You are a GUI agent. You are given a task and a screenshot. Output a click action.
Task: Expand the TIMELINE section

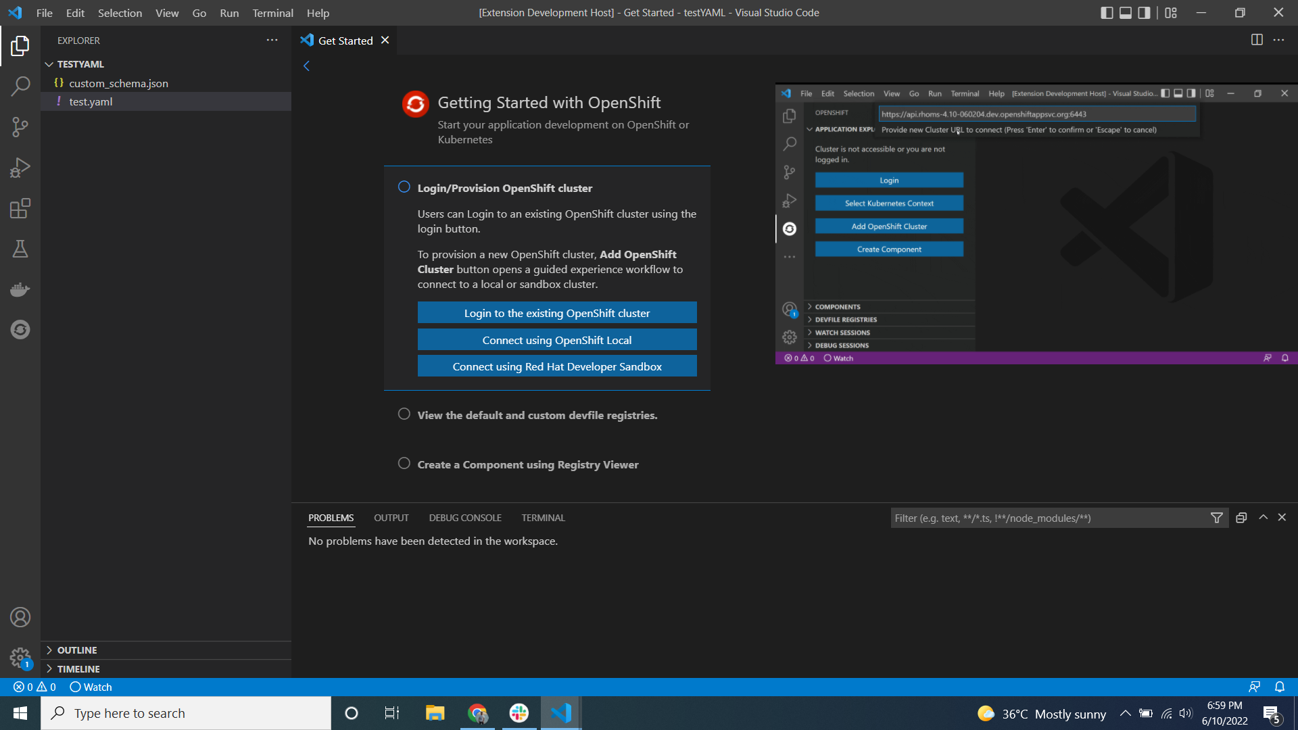tap(78, 669)
